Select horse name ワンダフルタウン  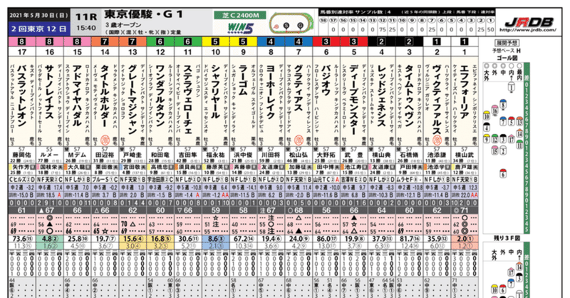pyautogui.click(x=160, y=96)
